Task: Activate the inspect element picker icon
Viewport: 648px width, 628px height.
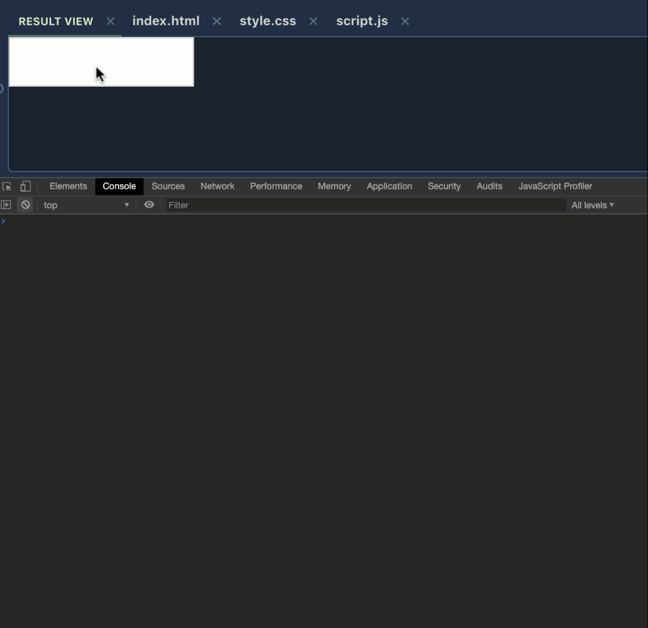Action: (x=7, y=187)
